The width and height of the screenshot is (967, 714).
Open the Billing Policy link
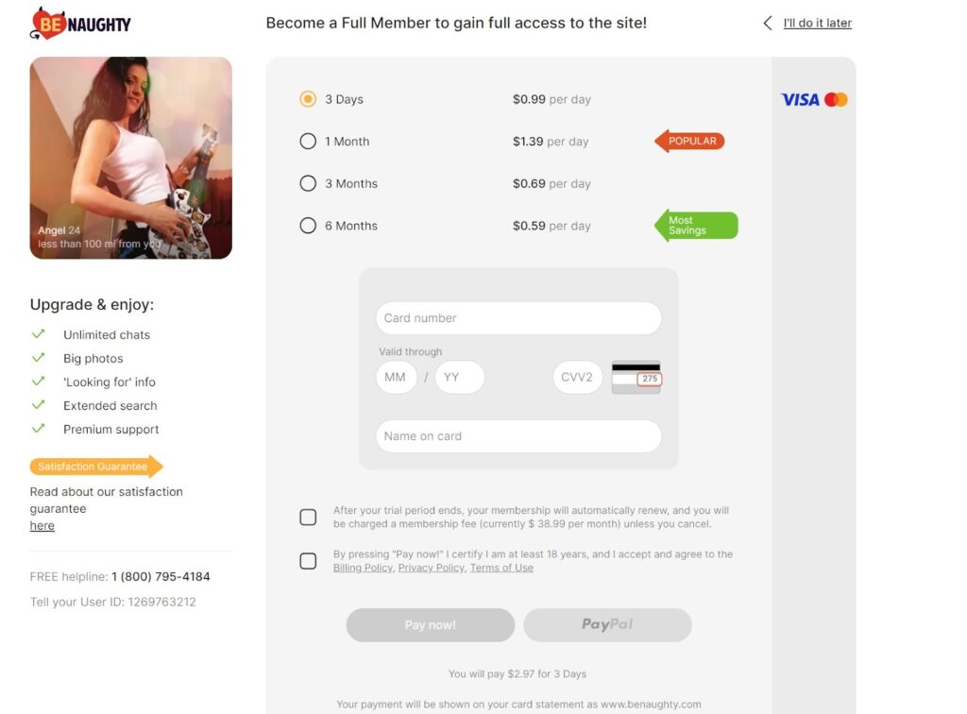363,567
